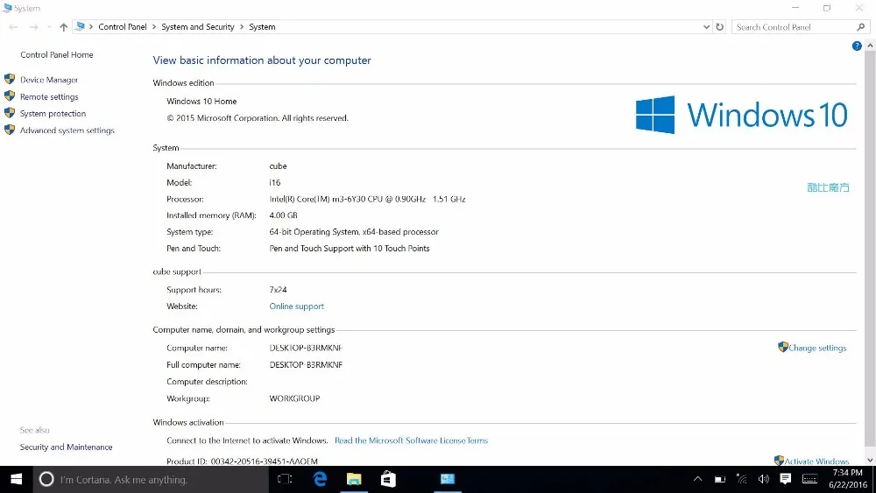The height and width of the screenshot is (493, 876).
Task: Open Security and Maintenance link
Action: tap(66, 447)
